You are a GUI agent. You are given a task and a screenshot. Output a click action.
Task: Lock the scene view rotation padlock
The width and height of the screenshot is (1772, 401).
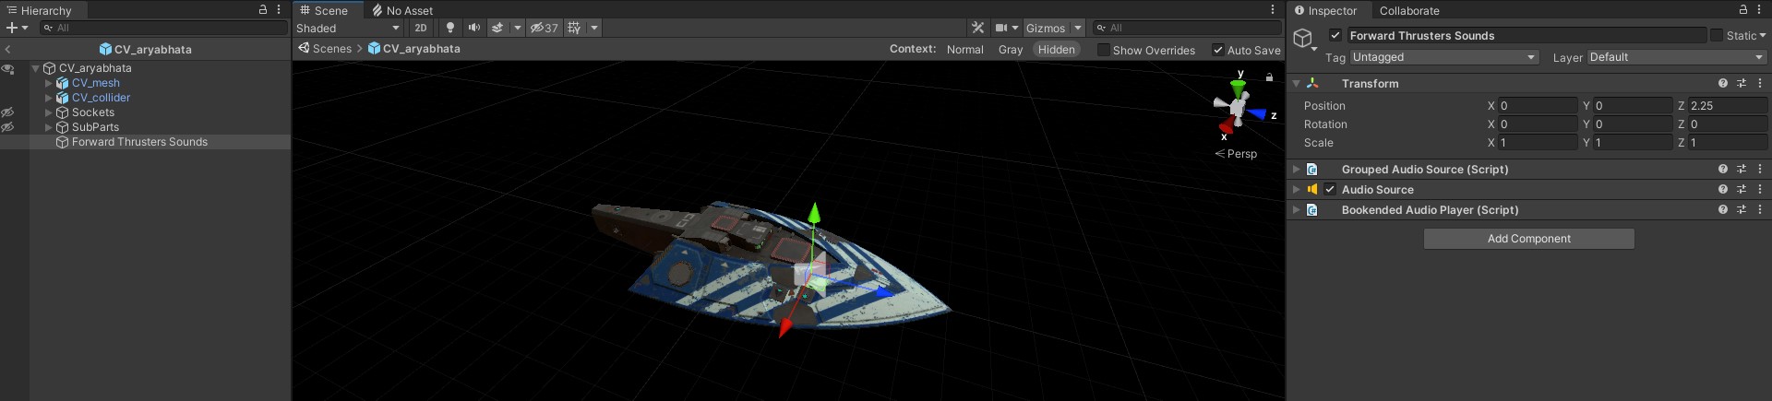(1269, 77)
